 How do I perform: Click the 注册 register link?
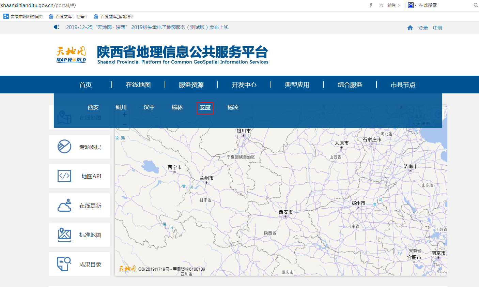click(x=437, y=28)
